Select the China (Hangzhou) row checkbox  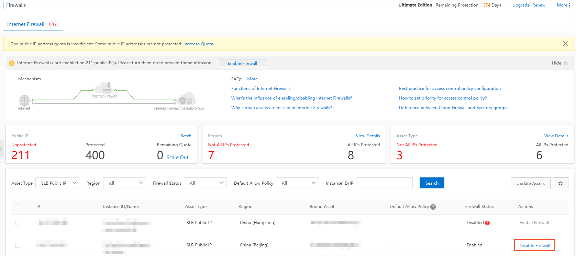(x=18, y=223)
